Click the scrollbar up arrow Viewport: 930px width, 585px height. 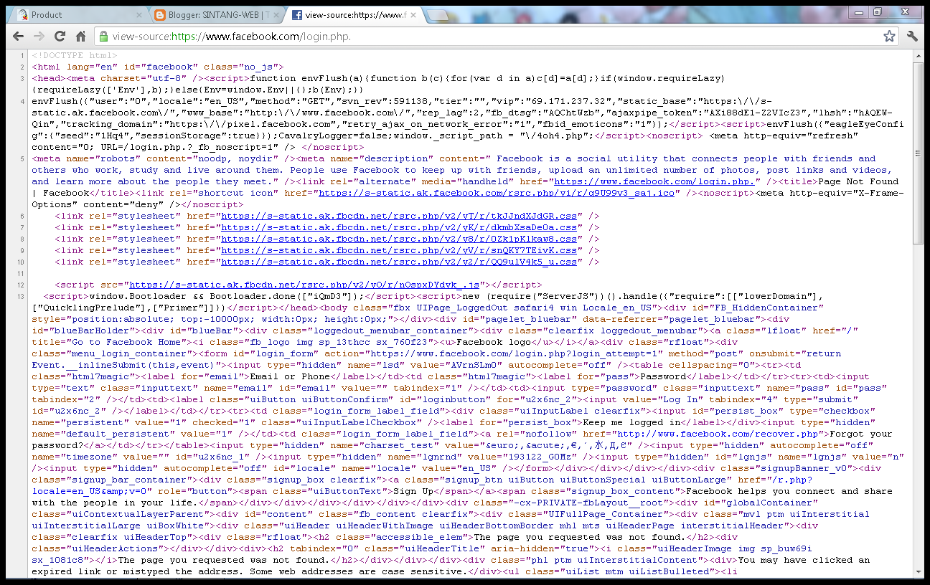point(919,56)
